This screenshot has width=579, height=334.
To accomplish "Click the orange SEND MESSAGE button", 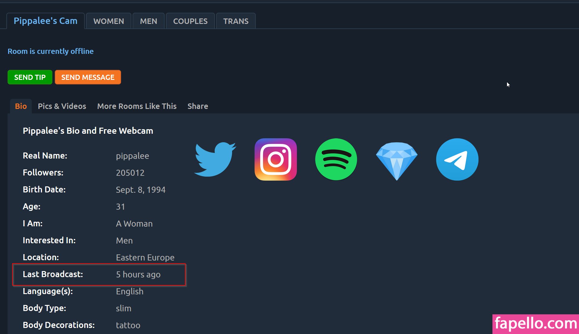I will 88,77.
